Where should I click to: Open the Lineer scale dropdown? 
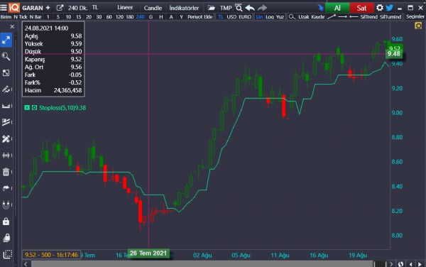[125, 8]
